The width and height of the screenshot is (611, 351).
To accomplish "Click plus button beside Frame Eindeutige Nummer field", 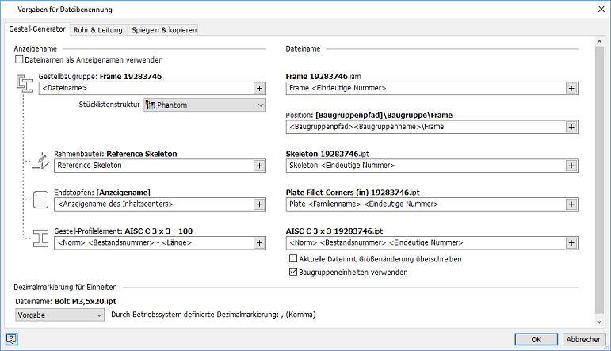I will point(571,89).
